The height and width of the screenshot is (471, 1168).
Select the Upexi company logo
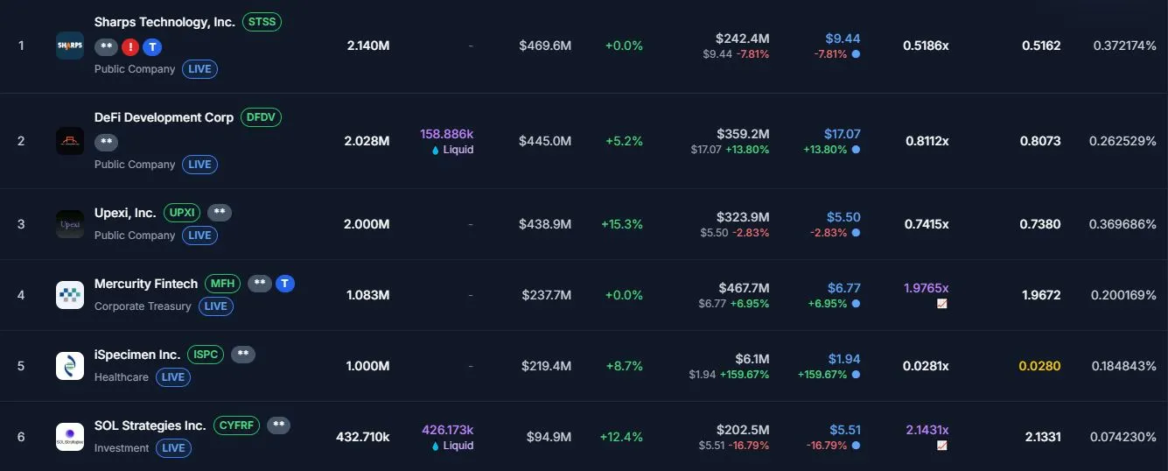point(70,224)
